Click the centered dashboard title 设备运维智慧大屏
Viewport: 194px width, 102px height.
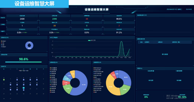coord(97,10)
